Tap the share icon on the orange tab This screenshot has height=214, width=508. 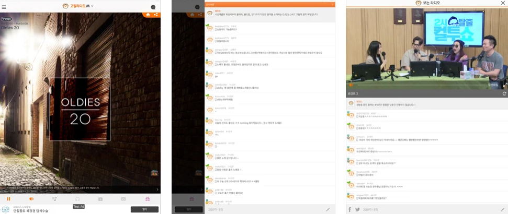click(x=156, y=15)
